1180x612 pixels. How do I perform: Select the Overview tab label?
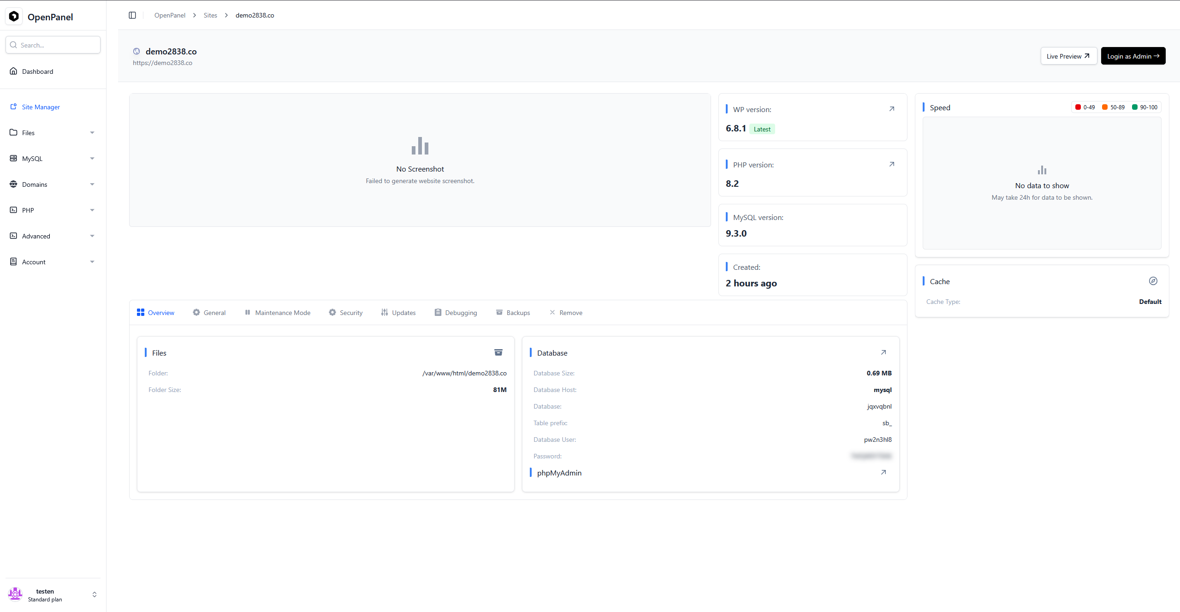click(x=161, y=313)
